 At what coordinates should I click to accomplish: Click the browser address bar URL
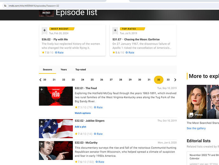click(x=34, y=6)
